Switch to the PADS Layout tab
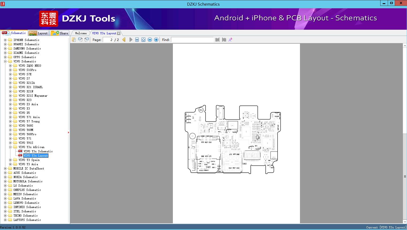The height and width of the screenshot is (230, 407). 38,33
